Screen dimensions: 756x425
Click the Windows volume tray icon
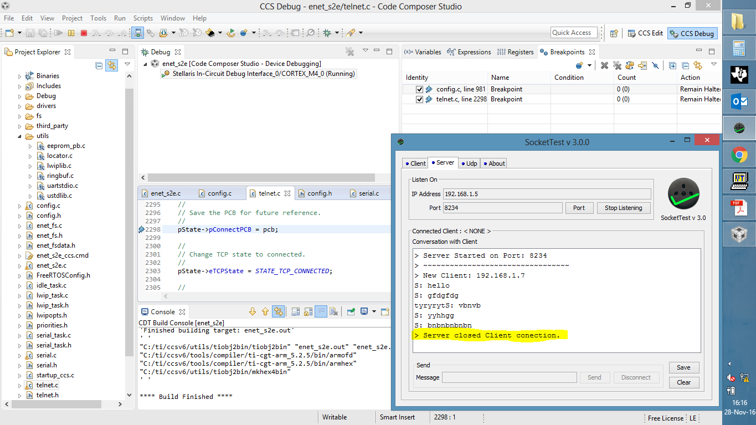point(732,377)
